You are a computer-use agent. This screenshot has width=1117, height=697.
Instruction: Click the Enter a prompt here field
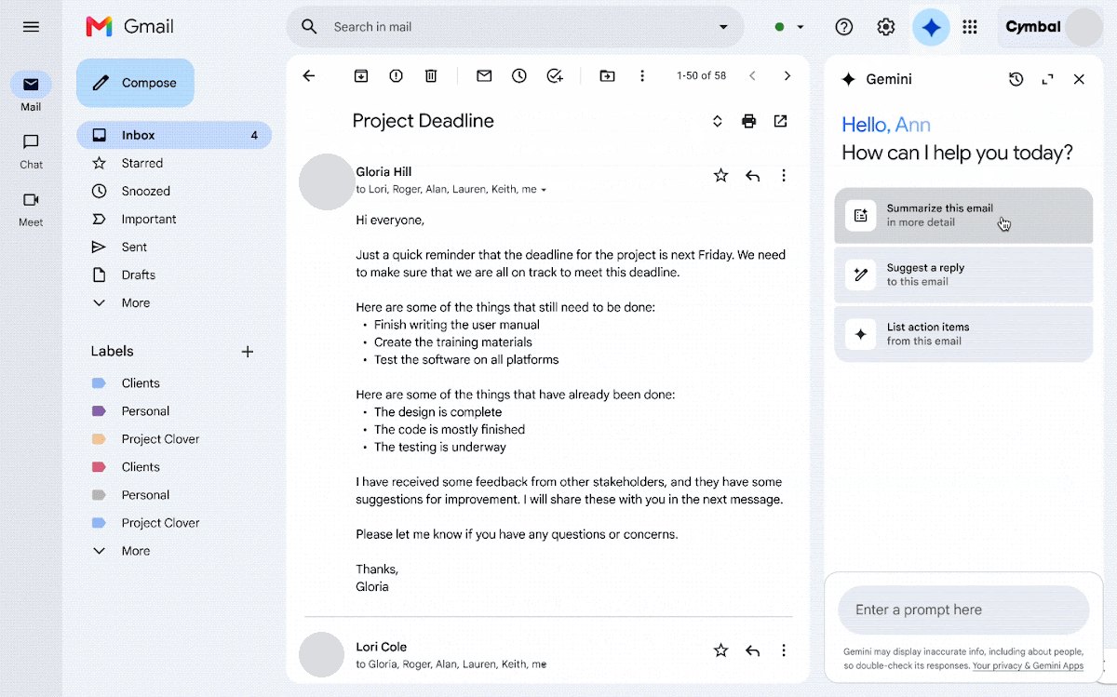tap(963, 610)
